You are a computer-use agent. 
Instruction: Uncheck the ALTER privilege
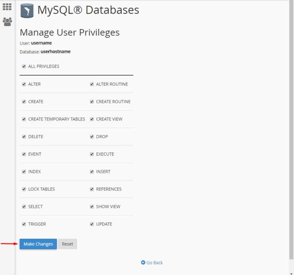pos(24,84)
